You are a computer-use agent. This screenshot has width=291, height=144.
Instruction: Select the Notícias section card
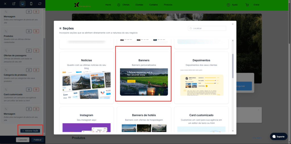tap(86, 78)
